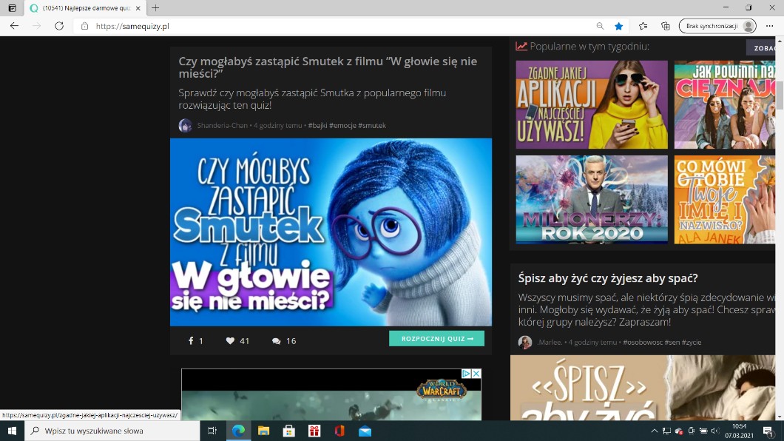Close the World of Warcraft ad
Image resolution: width=784 pixels, height=441 pixels.
476,374
